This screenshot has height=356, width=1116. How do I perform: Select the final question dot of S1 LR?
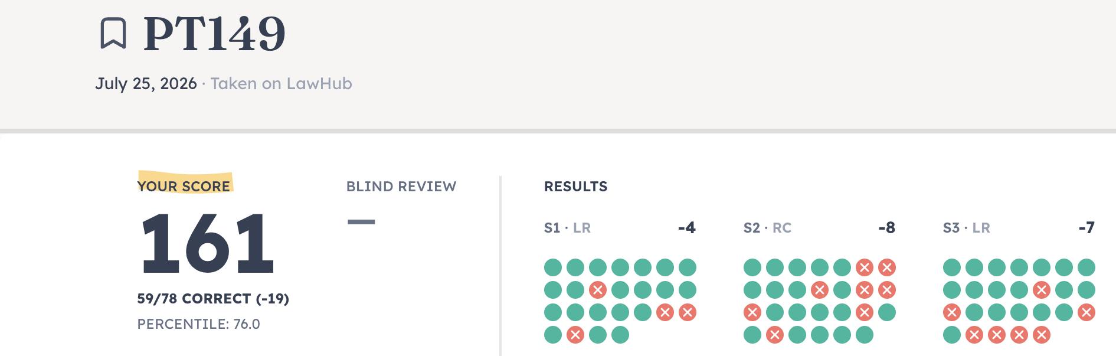[x=620, y=335]
